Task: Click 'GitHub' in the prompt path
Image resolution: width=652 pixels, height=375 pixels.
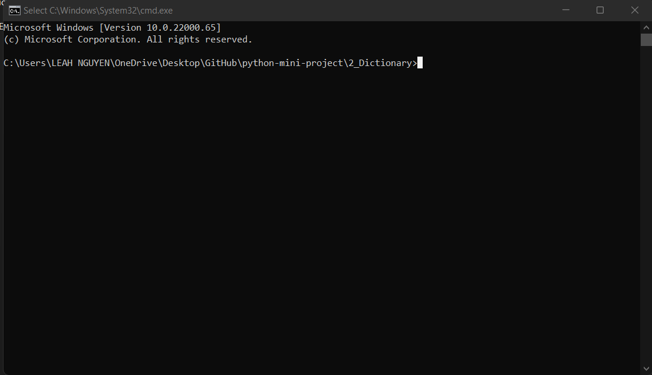Action: 220,63
